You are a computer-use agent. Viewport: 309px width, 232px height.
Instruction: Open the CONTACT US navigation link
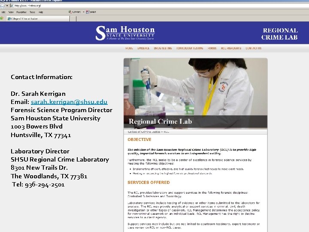coord(254,48)
